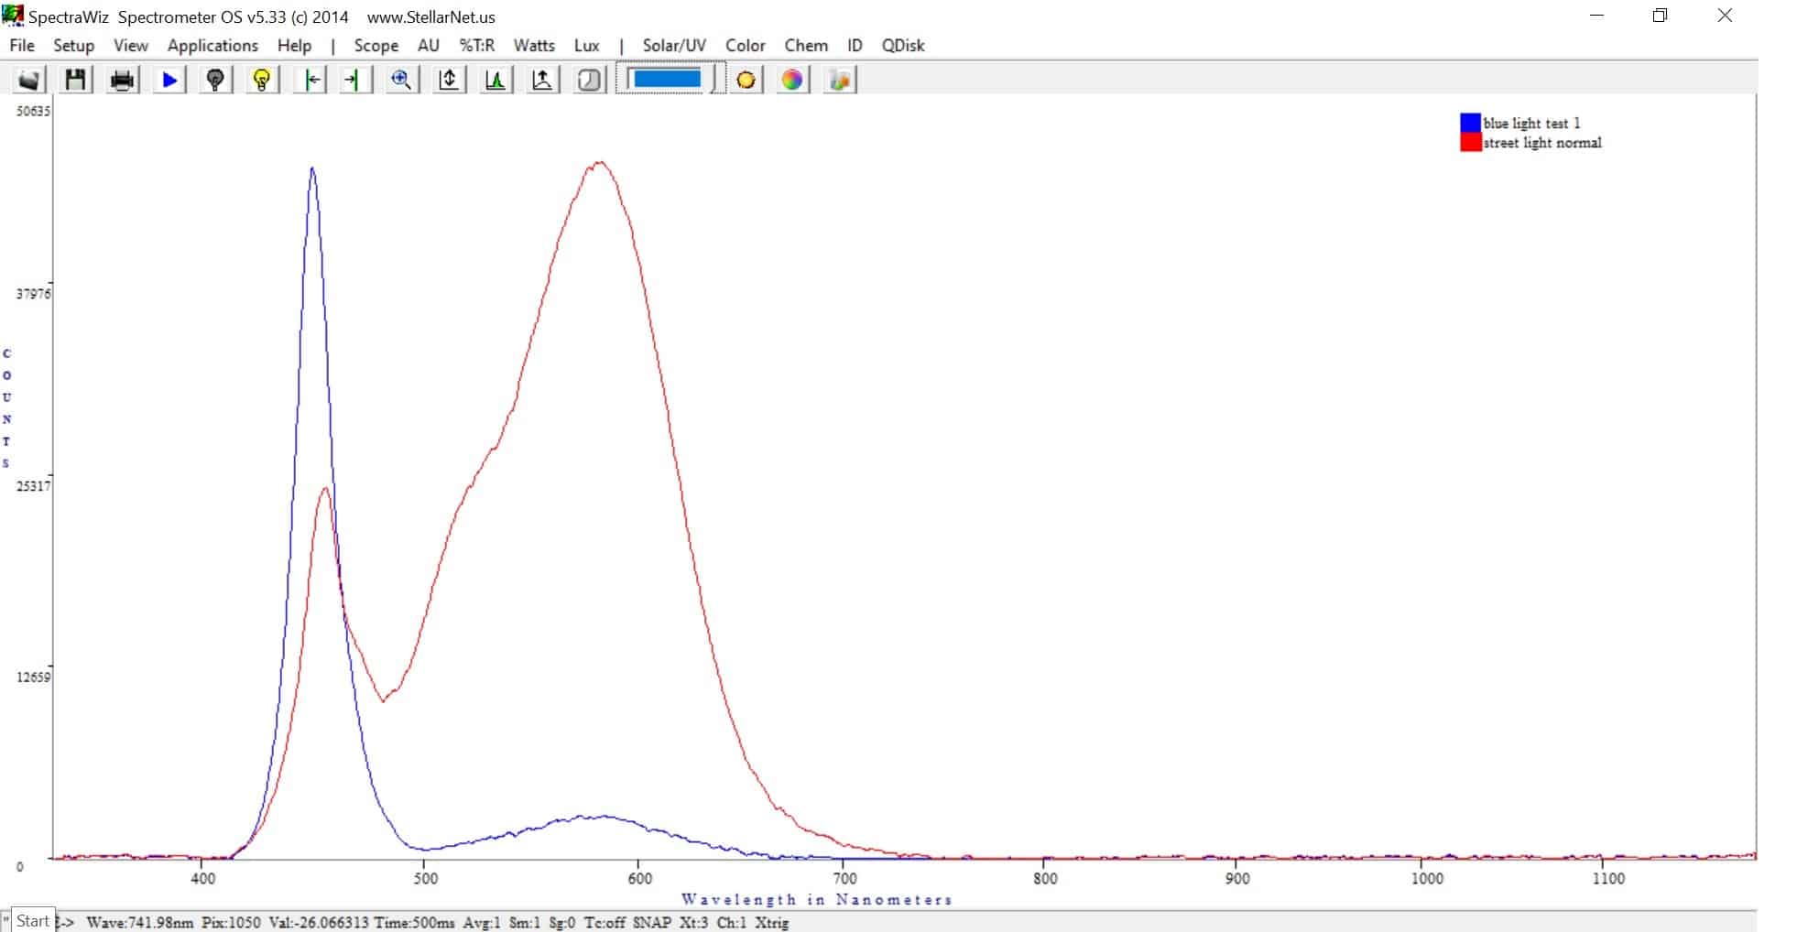
Task: Click the peak arrow-up graph icon
Action: [542, 80]
